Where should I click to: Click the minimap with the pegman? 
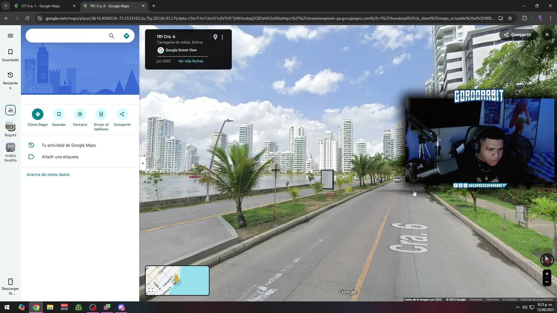coord(177,280)
